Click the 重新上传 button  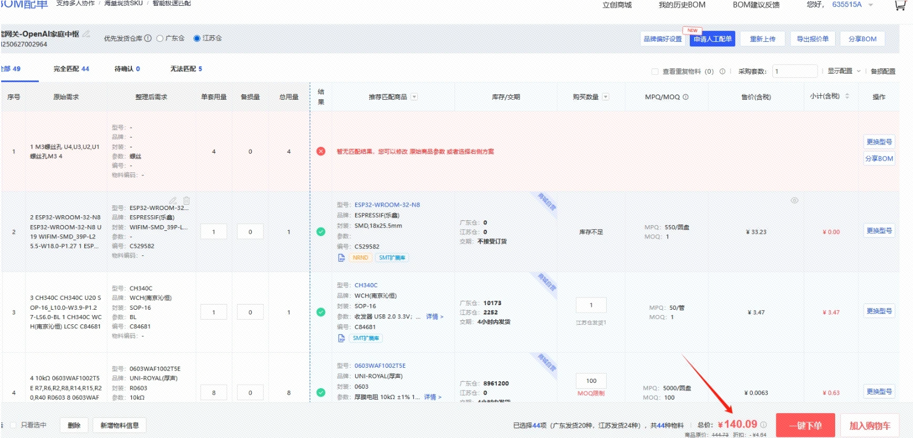pos(762,39)
